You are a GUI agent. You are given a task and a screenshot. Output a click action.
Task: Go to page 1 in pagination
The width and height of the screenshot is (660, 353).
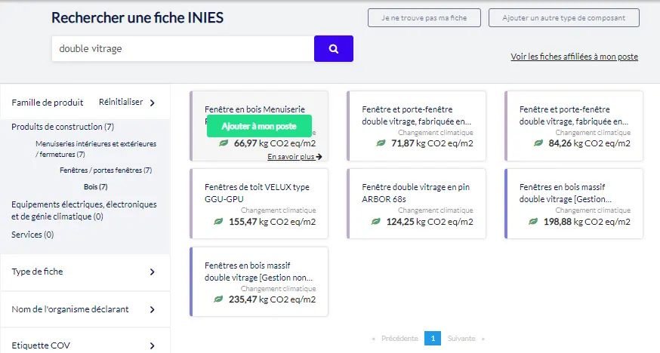[433, 338]
